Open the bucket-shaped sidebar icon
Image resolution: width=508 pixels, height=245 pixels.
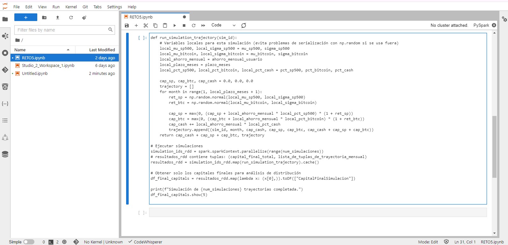tap(5, 87)
